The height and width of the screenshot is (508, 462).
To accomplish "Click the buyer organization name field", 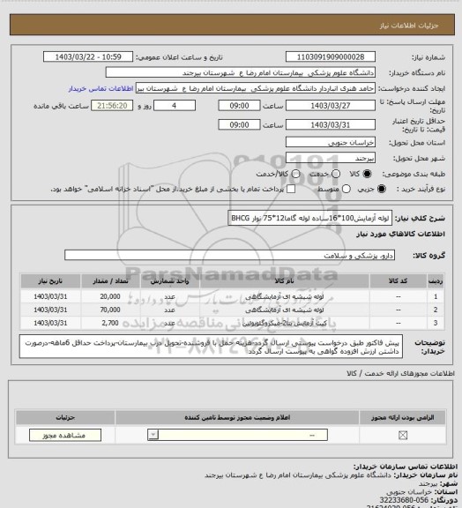I will [241, 72].
